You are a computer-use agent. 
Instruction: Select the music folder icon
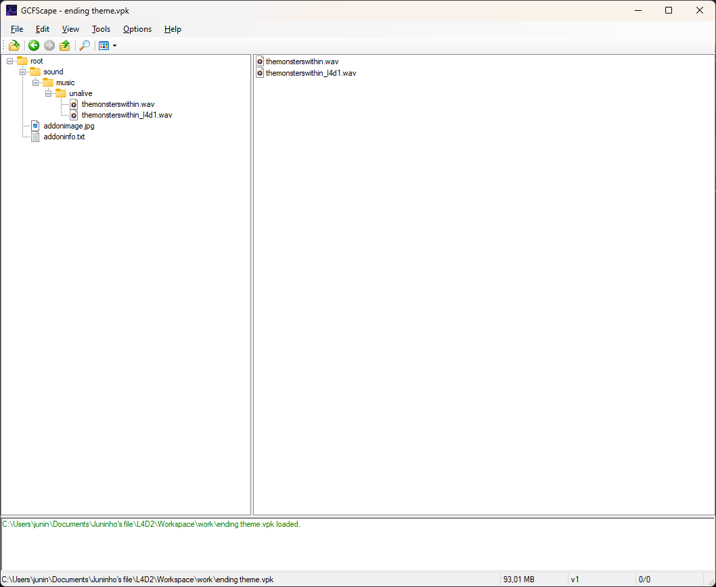[x=48, y=83]
